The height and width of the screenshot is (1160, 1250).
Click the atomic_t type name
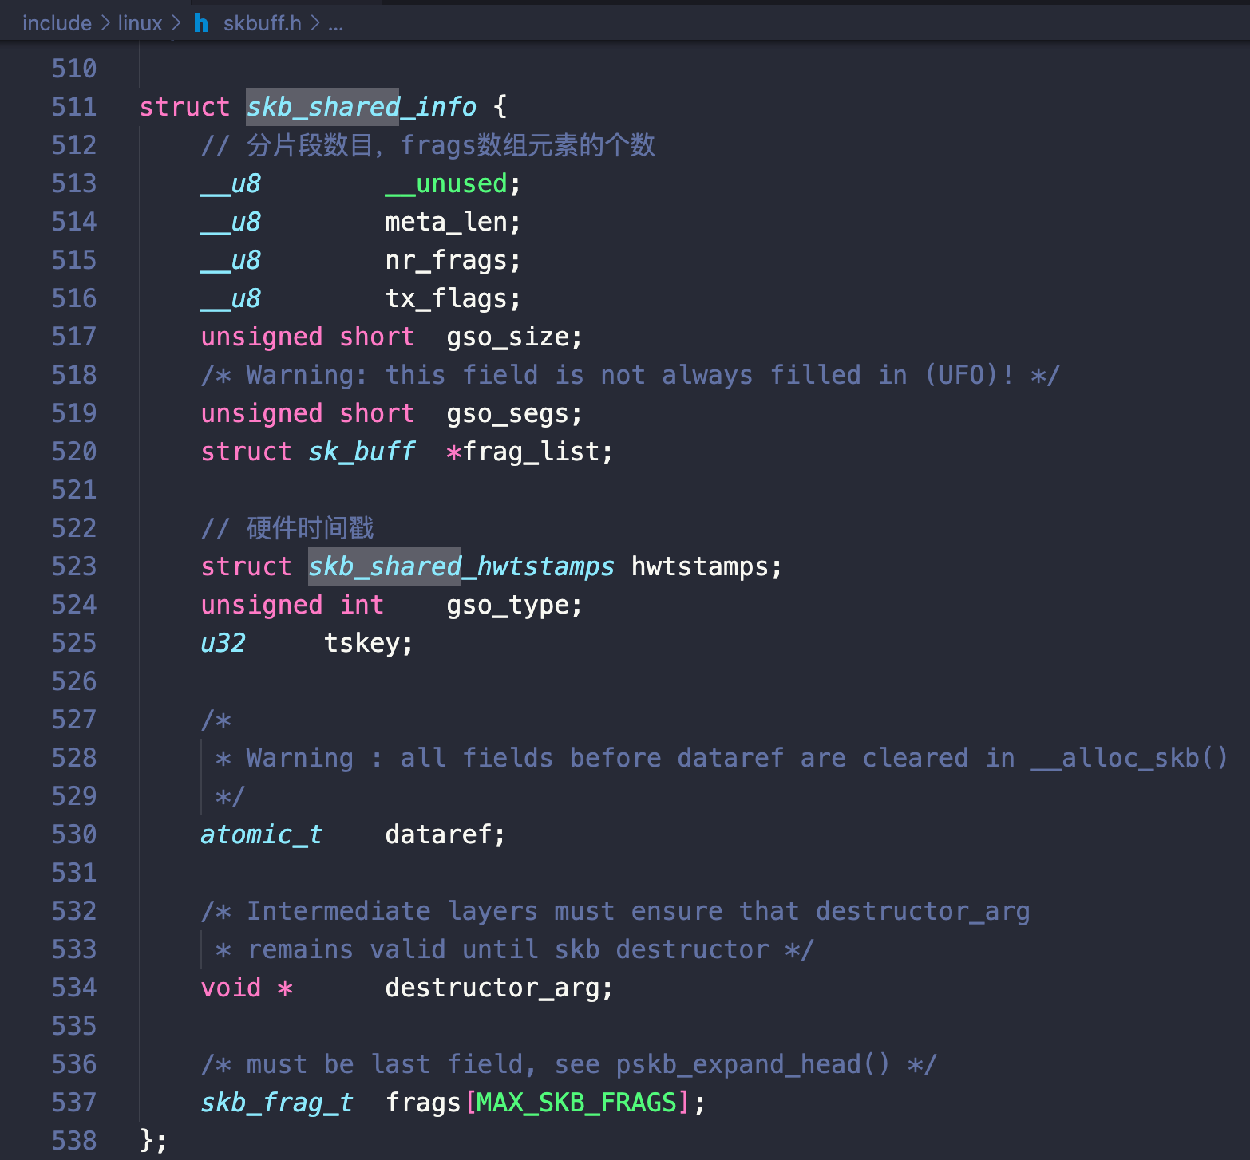click(x=262, y=834)
